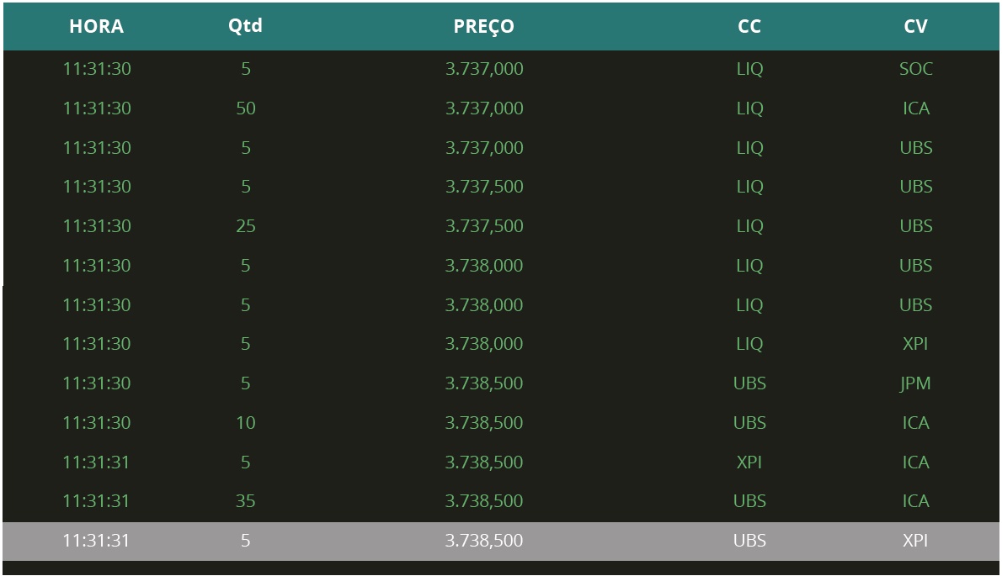Select the CC column header
Viewport: 1002px width, 576px height.
749,26
